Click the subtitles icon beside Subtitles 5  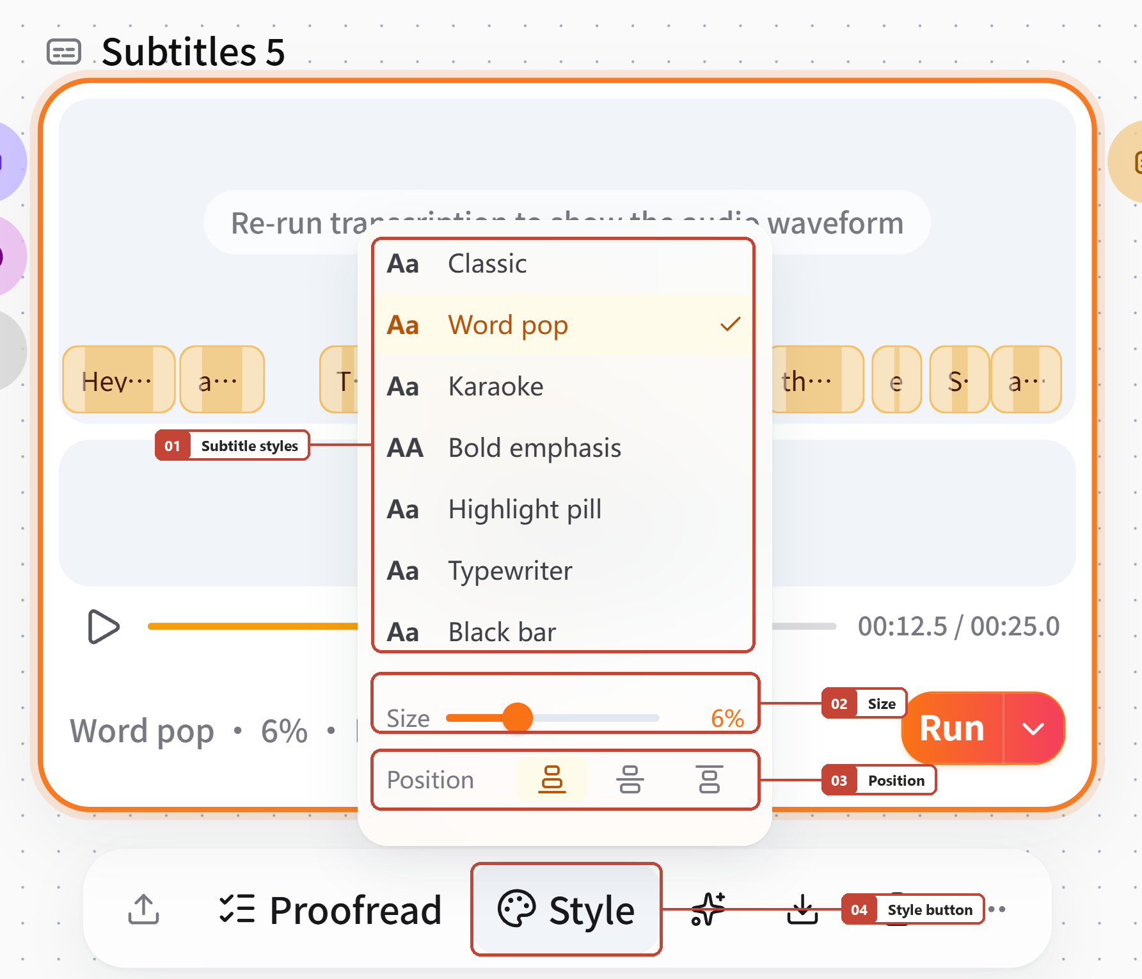[x=64, y=52]
